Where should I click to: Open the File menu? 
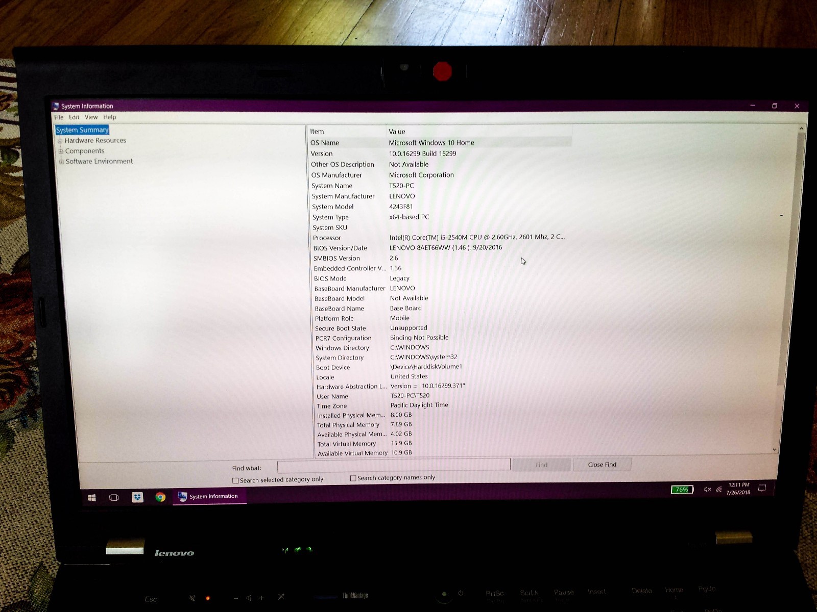(59, 117)
